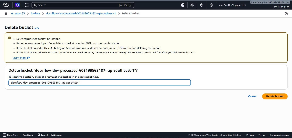
Task: Go to Buckets breadcrumb link
Action: pos(35,13)
